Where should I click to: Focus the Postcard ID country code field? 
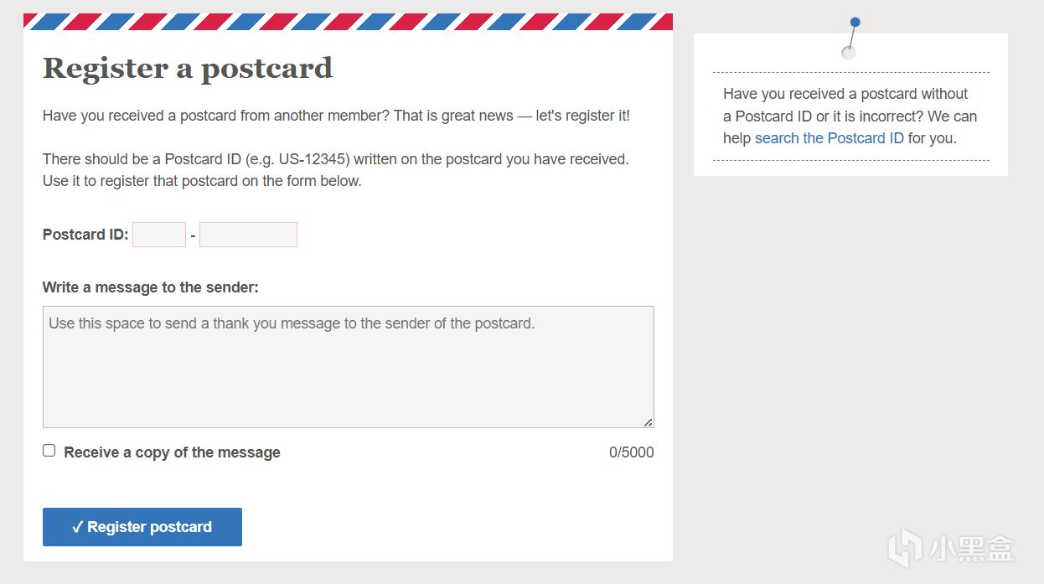pos(159,235)
